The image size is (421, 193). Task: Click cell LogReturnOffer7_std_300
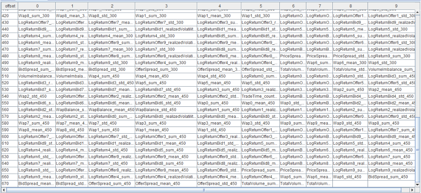coord(166,23)
